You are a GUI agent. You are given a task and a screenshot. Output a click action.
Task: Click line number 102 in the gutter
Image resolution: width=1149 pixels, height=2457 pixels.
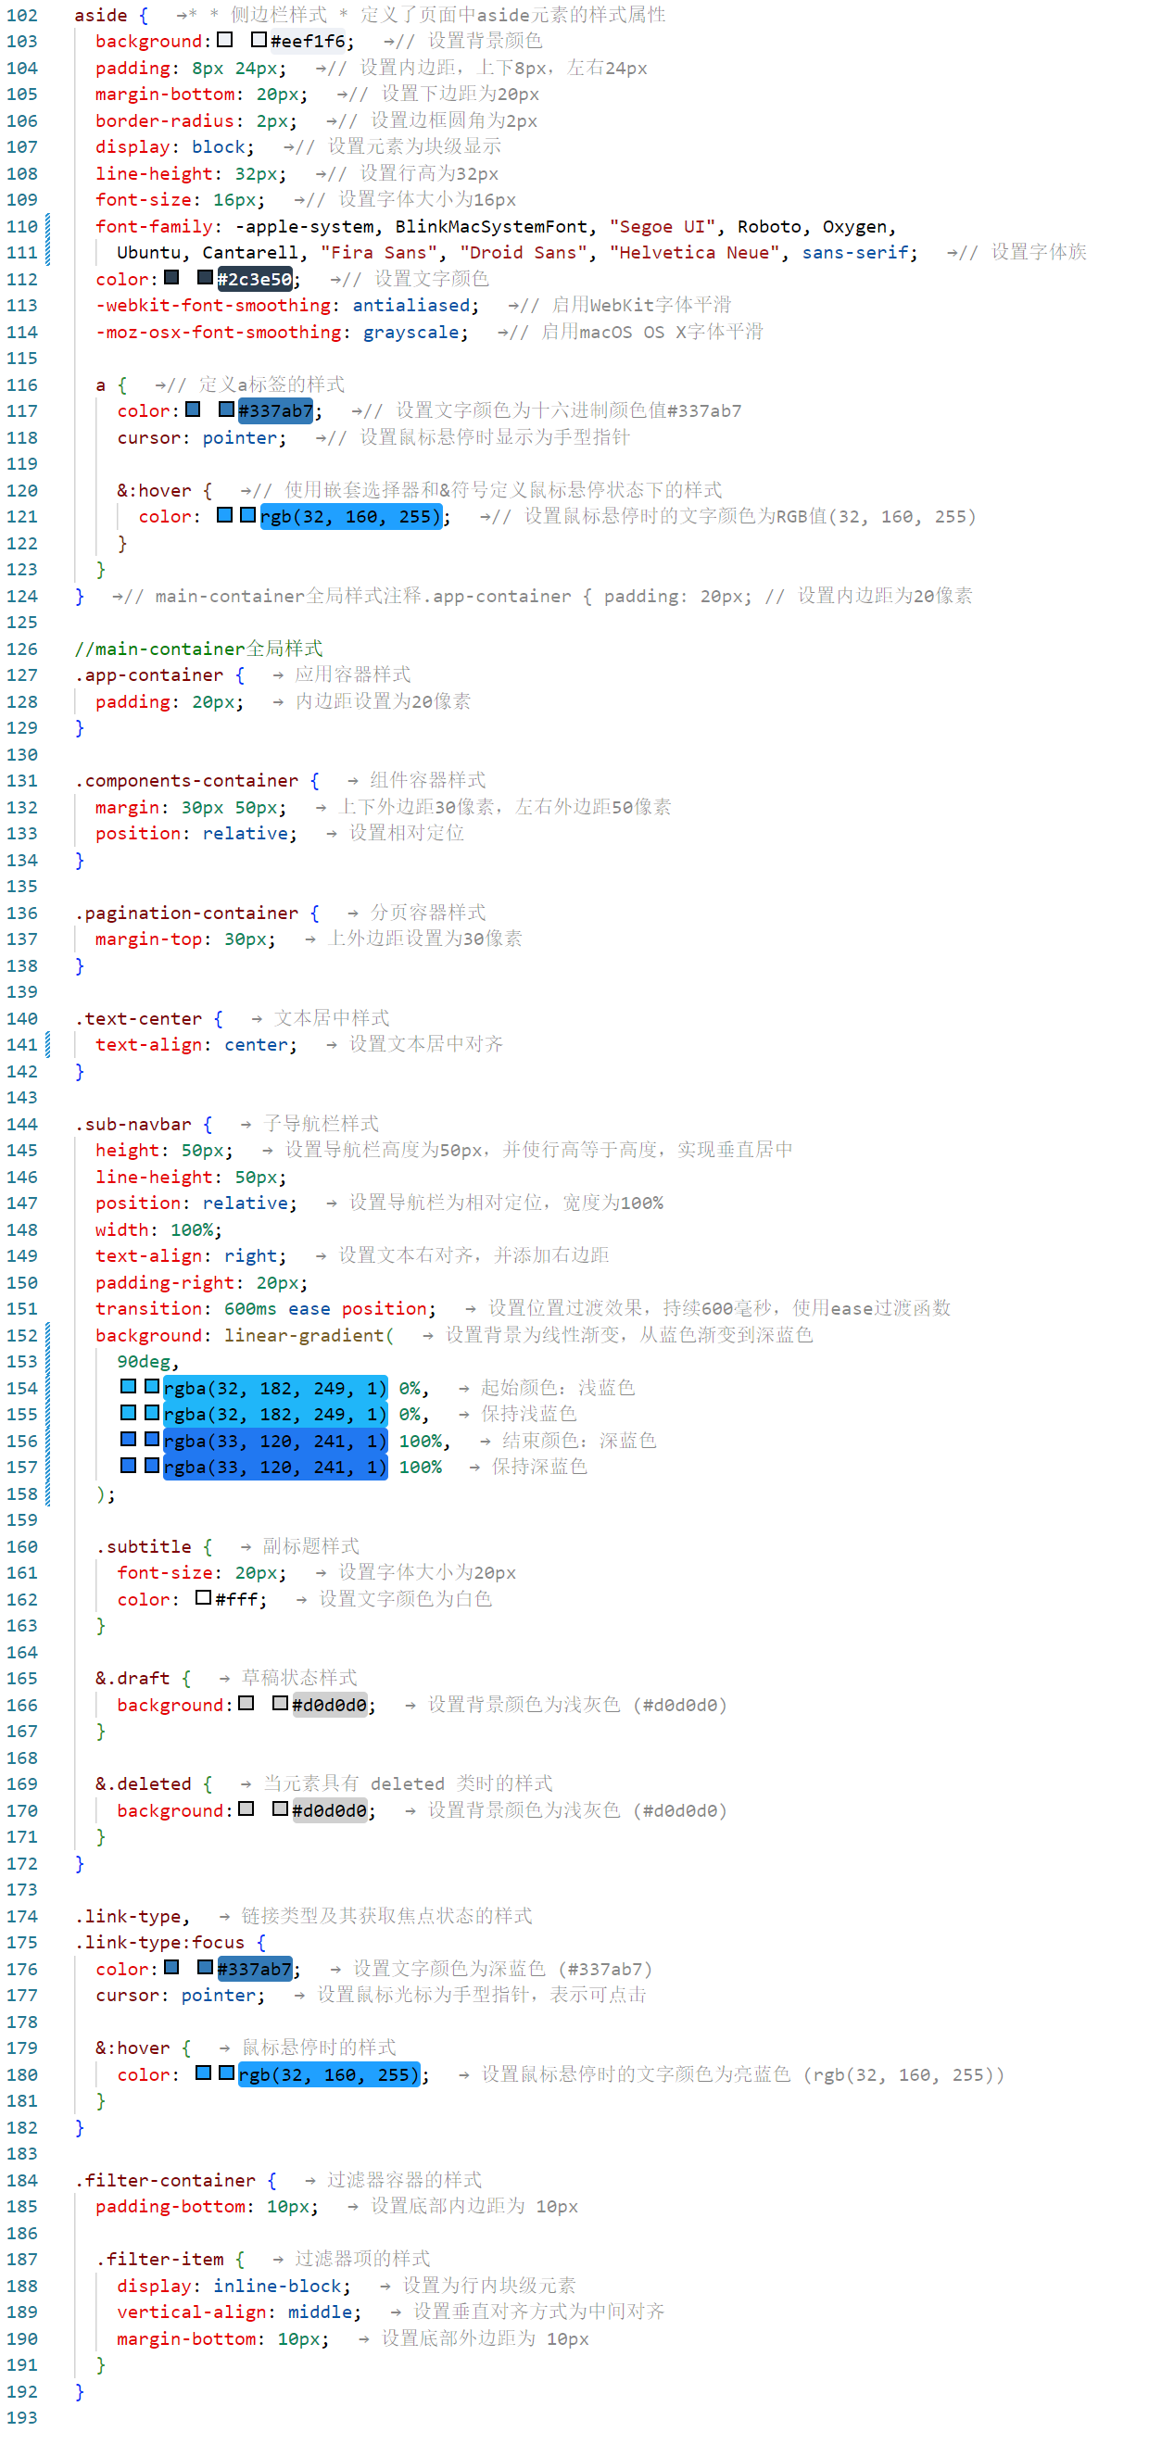click(22, 15)
